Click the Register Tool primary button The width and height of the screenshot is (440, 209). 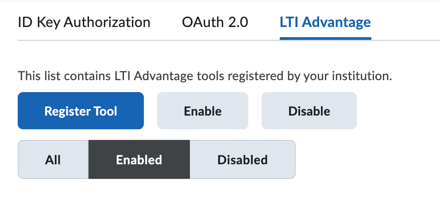[81, 111]
